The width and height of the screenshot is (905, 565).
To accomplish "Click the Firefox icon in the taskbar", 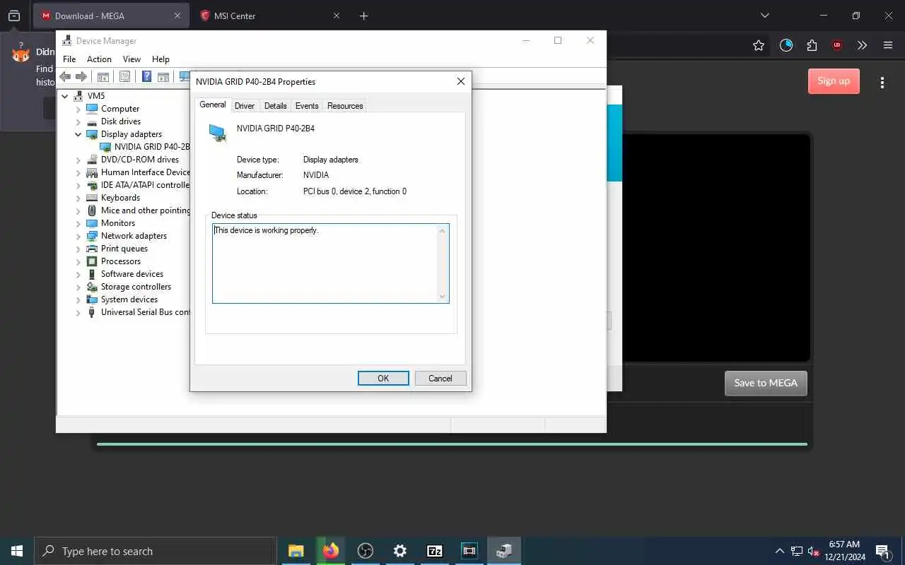I will point(331,551).
